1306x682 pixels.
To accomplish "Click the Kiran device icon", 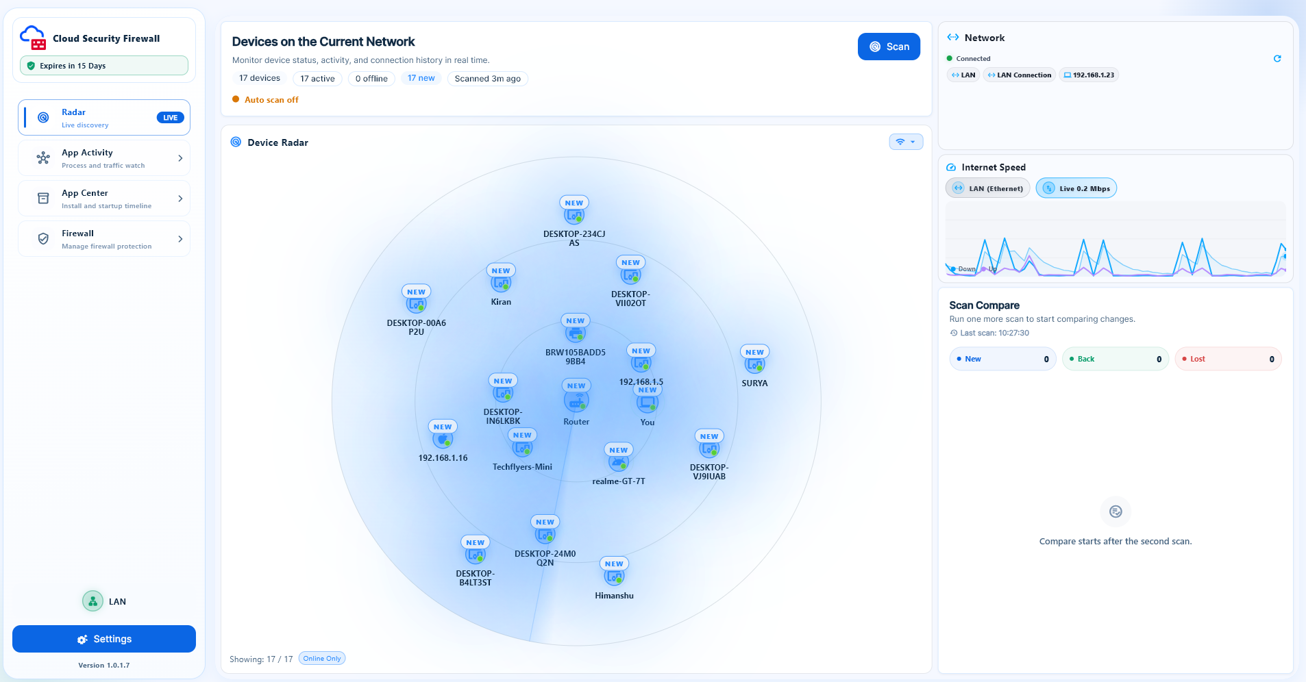I will coord(501,283).
